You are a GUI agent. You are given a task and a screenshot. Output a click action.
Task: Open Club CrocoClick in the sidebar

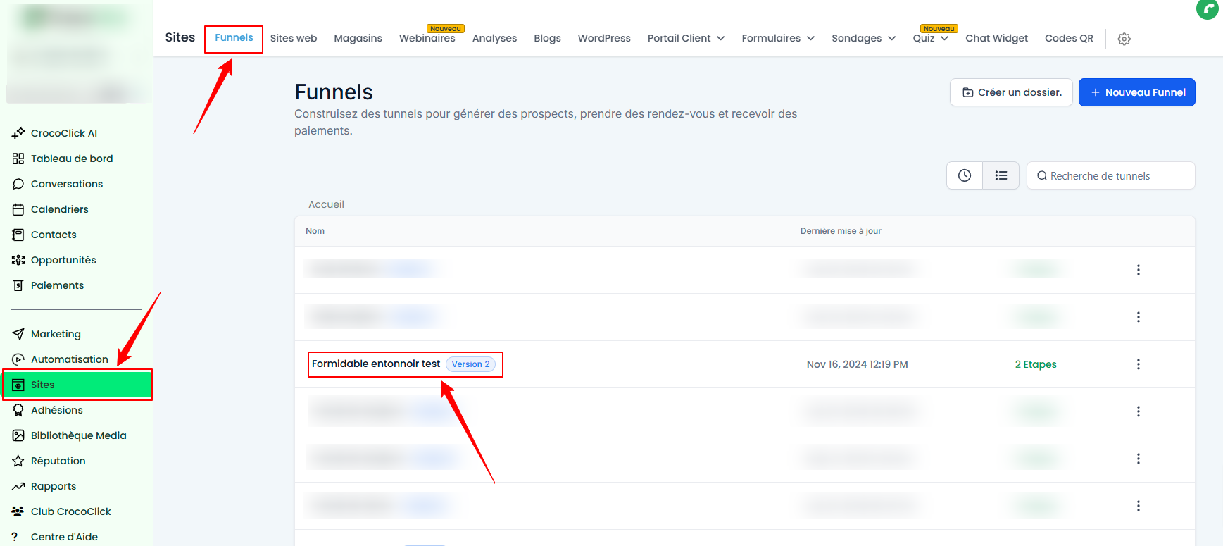(70, 511)
